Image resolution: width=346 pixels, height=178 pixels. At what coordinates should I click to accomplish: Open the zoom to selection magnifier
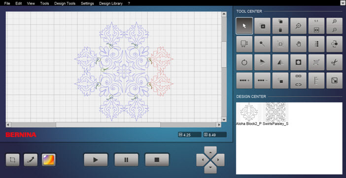[x=298, y=26]
